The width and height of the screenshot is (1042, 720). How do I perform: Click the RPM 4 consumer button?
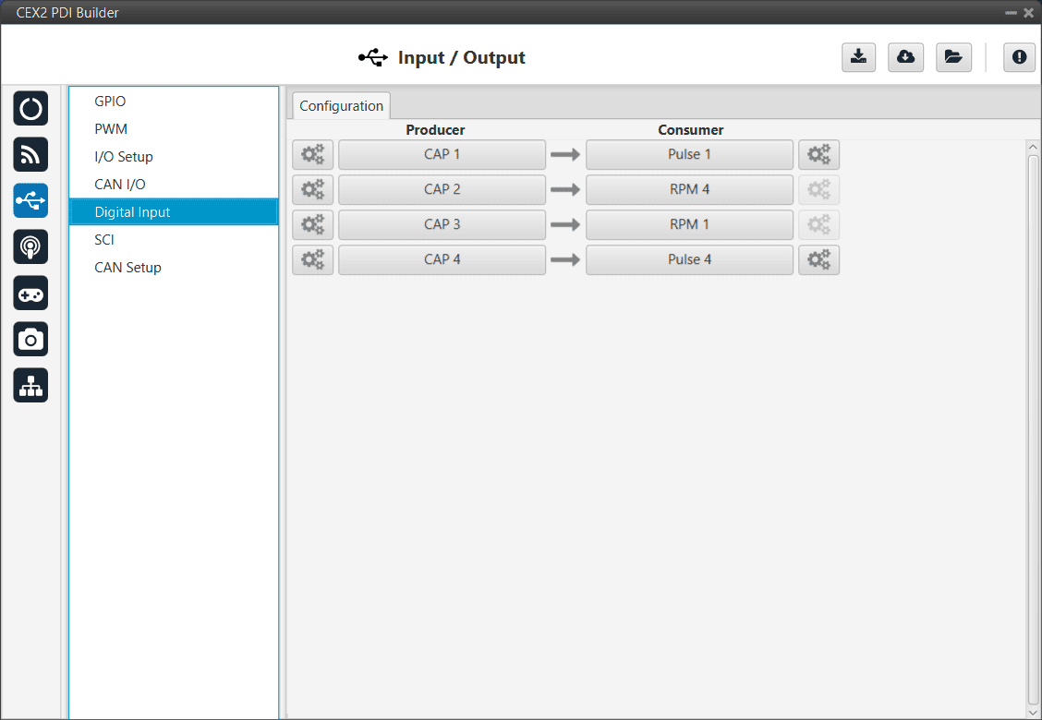click(x=689, y=190)
